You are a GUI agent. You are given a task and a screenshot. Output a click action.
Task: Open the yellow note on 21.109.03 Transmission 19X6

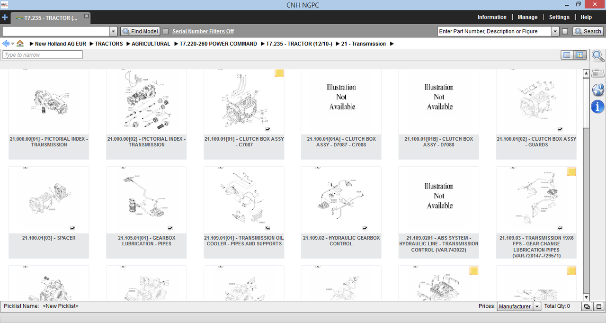click(x=571, y=172)
